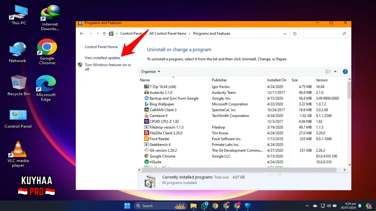The image size is (376, 211).
Task: Select the Google Chrome icon in program list
Action: pos(147,156)
